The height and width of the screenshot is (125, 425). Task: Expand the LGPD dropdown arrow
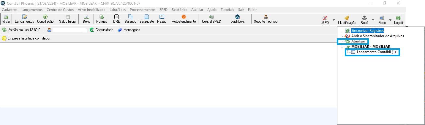[x=334, y=20]
